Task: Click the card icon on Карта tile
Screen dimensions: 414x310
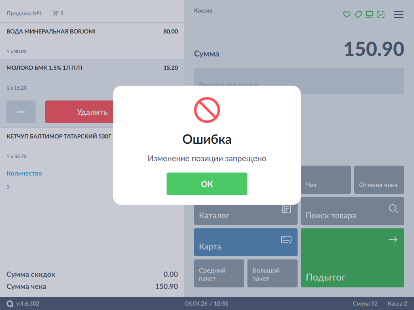Action: coord(286,240)
